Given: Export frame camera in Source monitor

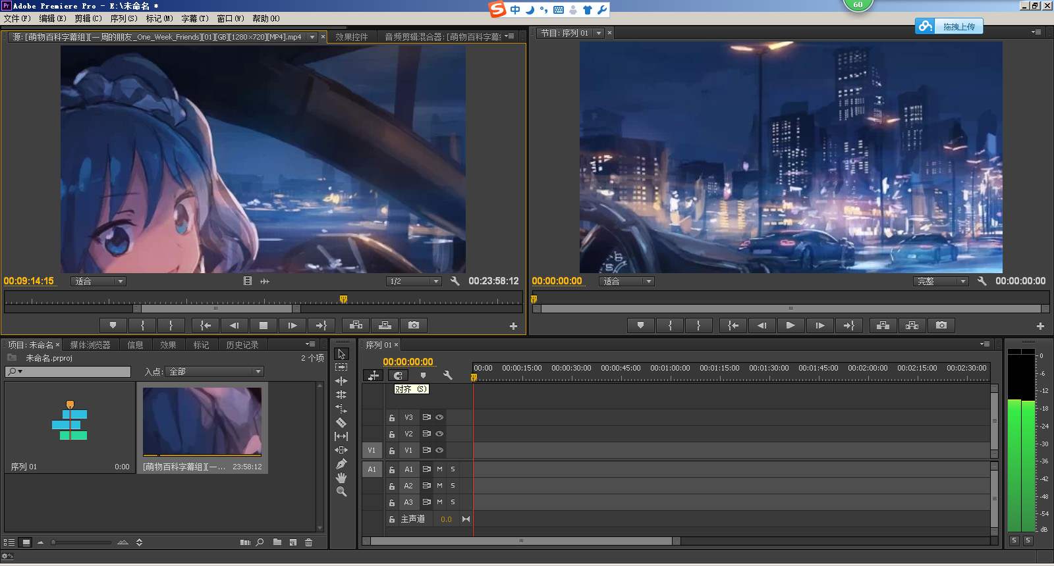Looking at the screenshot, I should tap(414, 325).
